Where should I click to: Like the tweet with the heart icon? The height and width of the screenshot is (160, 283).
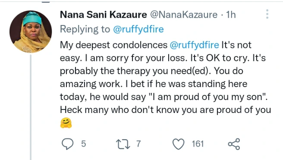pos(179,144)
